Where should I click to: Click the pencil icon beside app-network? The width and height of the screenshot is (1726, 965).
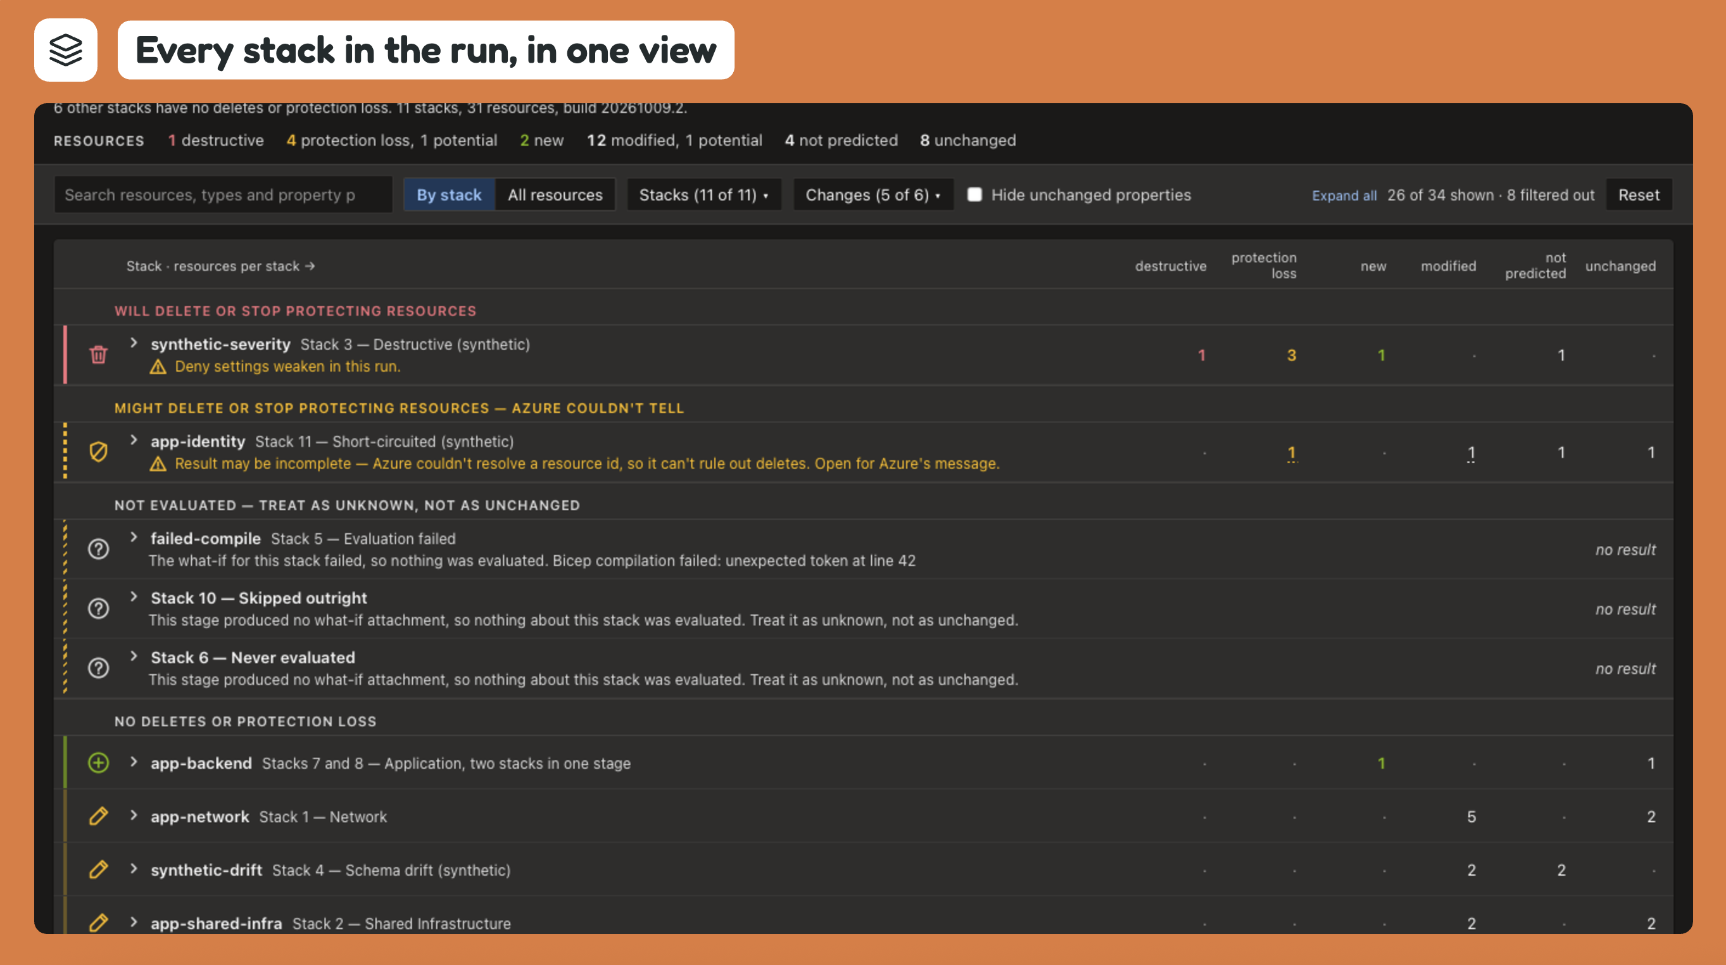click(x=99, y=816)
